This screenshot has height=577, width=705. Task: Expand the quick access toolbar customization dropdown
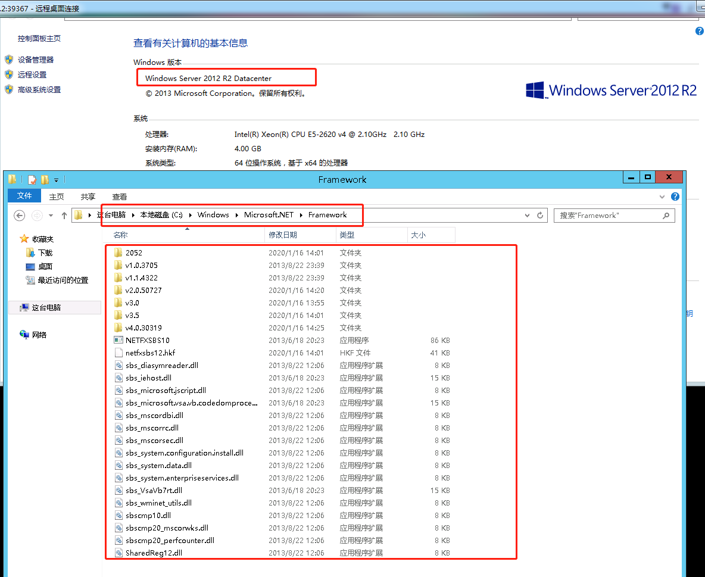[x=56, y=179]
